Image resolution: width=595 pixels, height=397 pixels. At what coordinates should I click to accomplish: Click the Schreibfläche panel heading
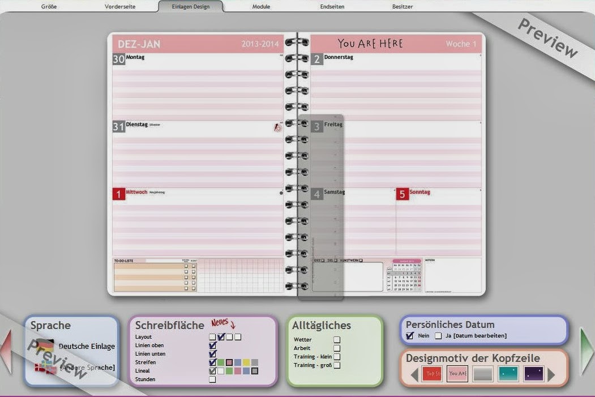pos(170,326)
